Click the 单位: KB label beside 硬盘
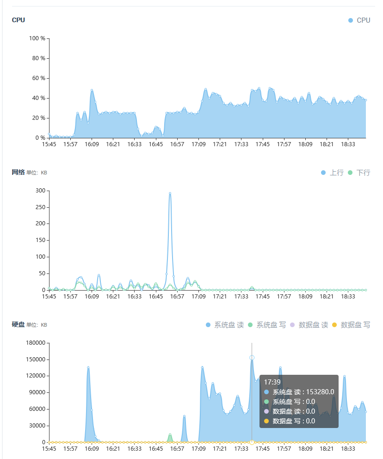The image size is (383, 459). pyautogui.click(x=37, y=325)
